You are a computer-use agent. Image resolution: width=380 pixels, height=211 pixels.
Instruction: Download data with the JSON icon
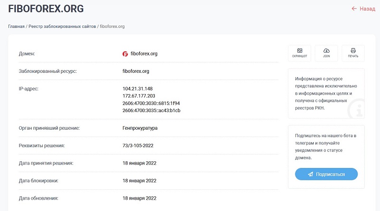pos(326,53)
